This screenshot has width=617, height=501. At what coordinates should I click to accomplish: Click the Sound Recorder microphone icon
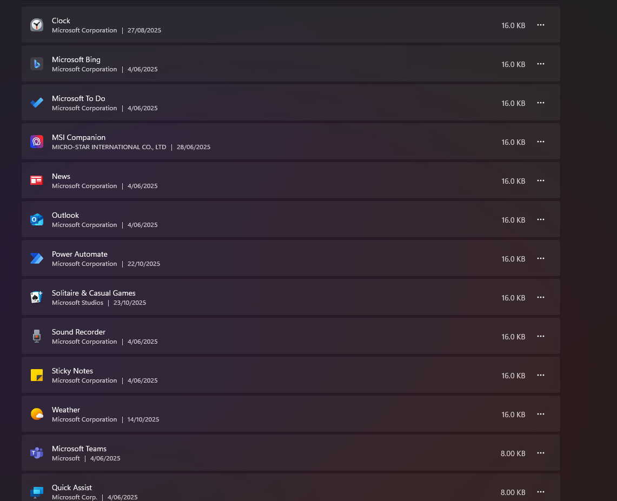coord(37,336)
